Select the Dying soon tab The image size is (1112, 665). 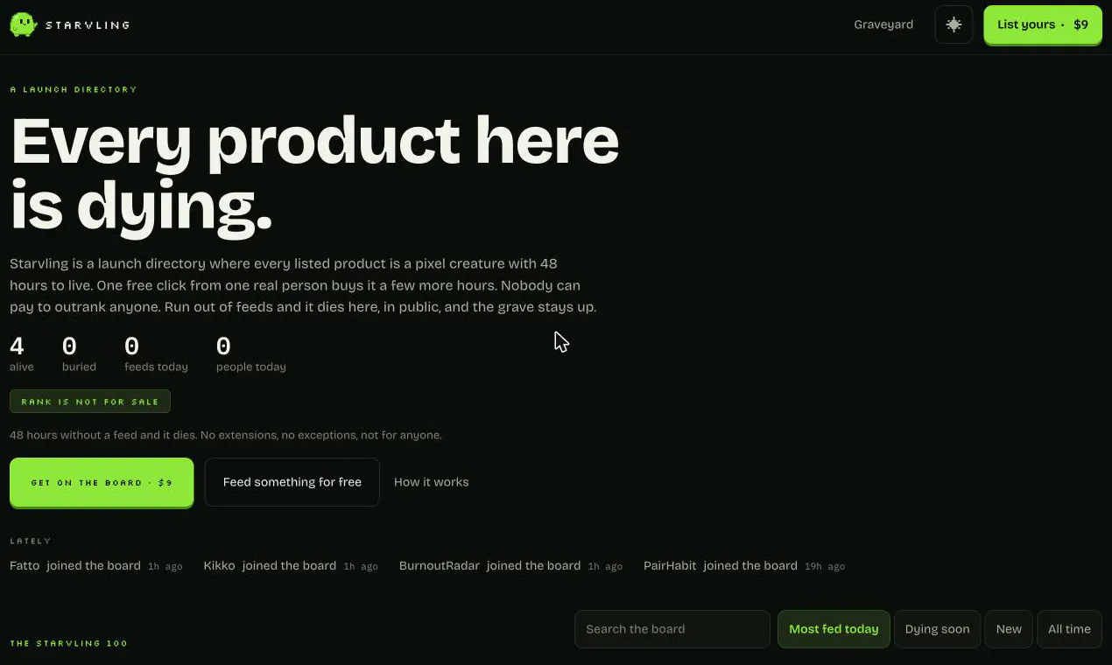coord(937,629)
